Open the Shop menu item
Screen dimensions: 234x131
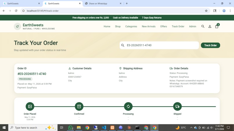[118, 27]
